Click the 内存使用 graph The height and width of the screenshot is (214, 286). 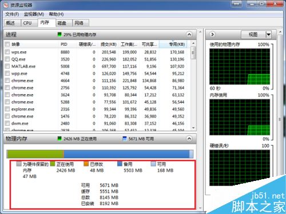tap(240, 117)
